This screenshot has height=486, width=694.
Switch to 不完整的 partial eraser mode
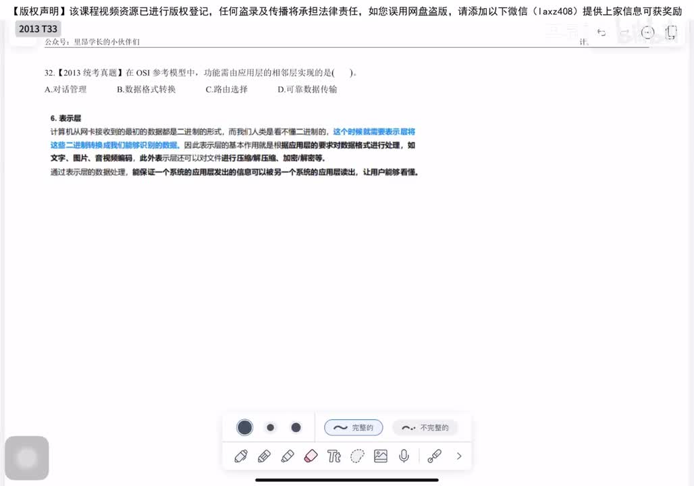click(x=425, y=427)
